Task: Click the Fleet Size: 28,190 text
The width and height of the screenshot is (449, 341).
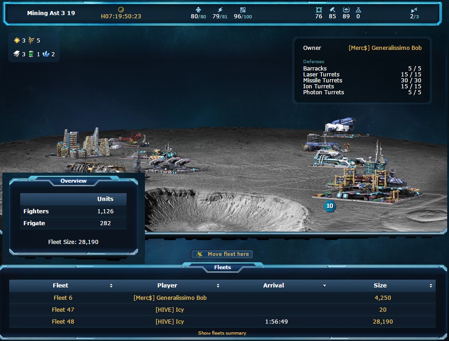Action: (73, 242)
